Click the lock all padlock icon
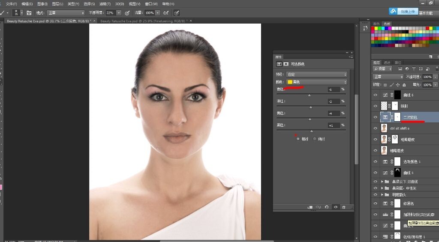 404,84
